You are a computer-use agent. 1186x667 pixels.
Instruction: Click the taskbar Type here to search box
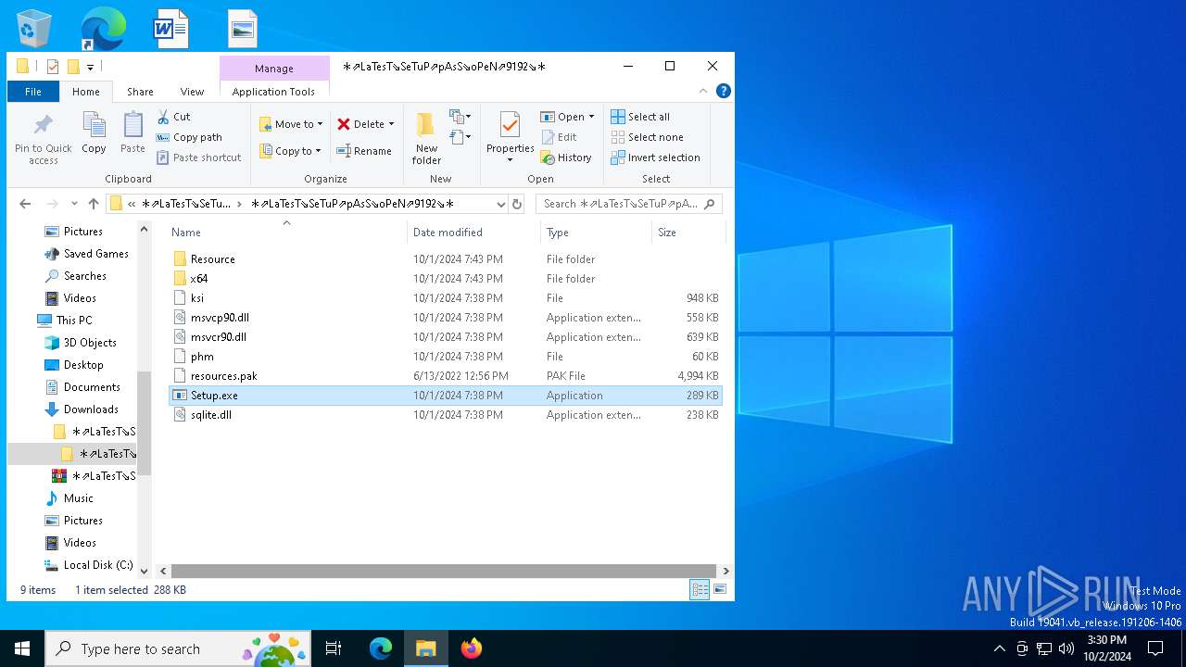[176, 648]
